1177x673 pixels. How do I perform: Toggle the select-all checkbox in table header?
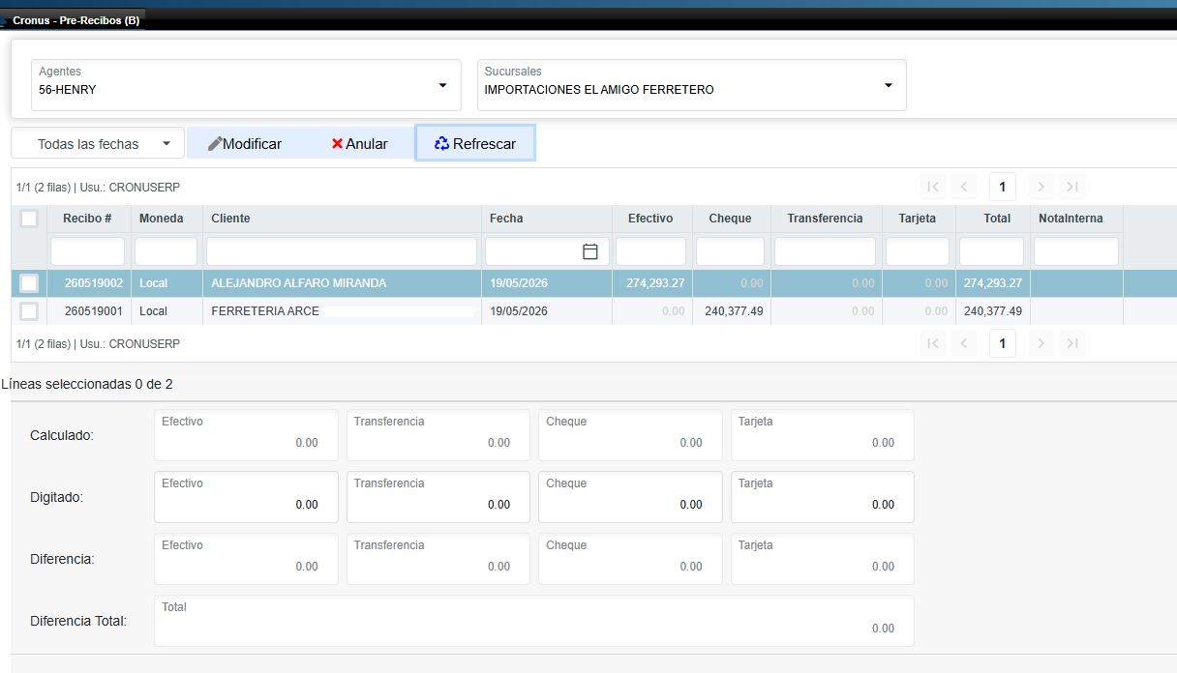click(x=29, y=219)
